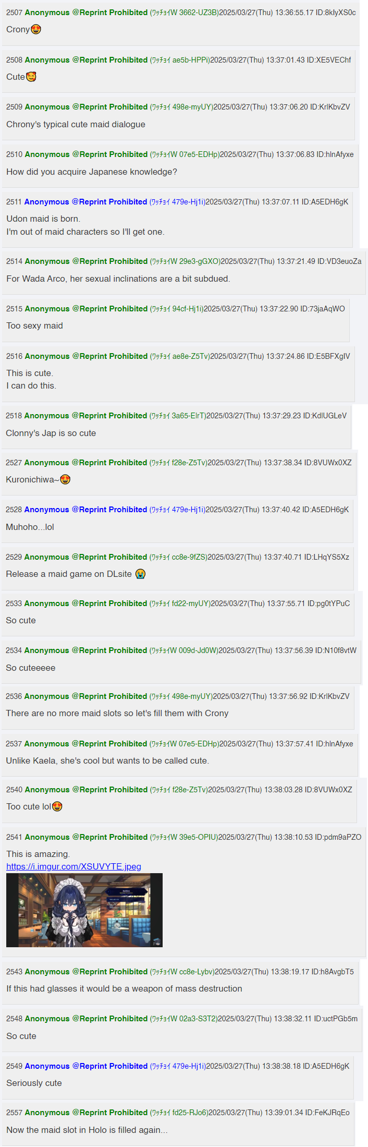The image size is (368, 1147).
Task: Click post number 2536
Action: pyautogui.click(x=14, y=696)
